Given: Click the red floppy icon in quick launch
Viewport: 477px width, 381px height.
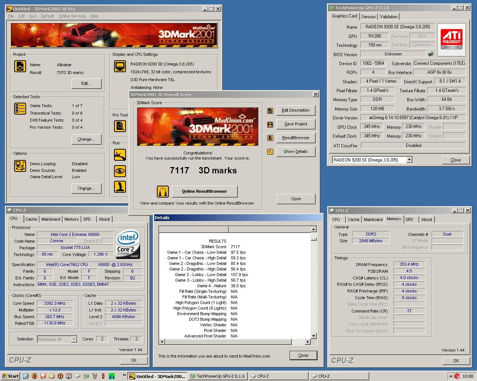Looking at the screenshot, I should (43, 376).
